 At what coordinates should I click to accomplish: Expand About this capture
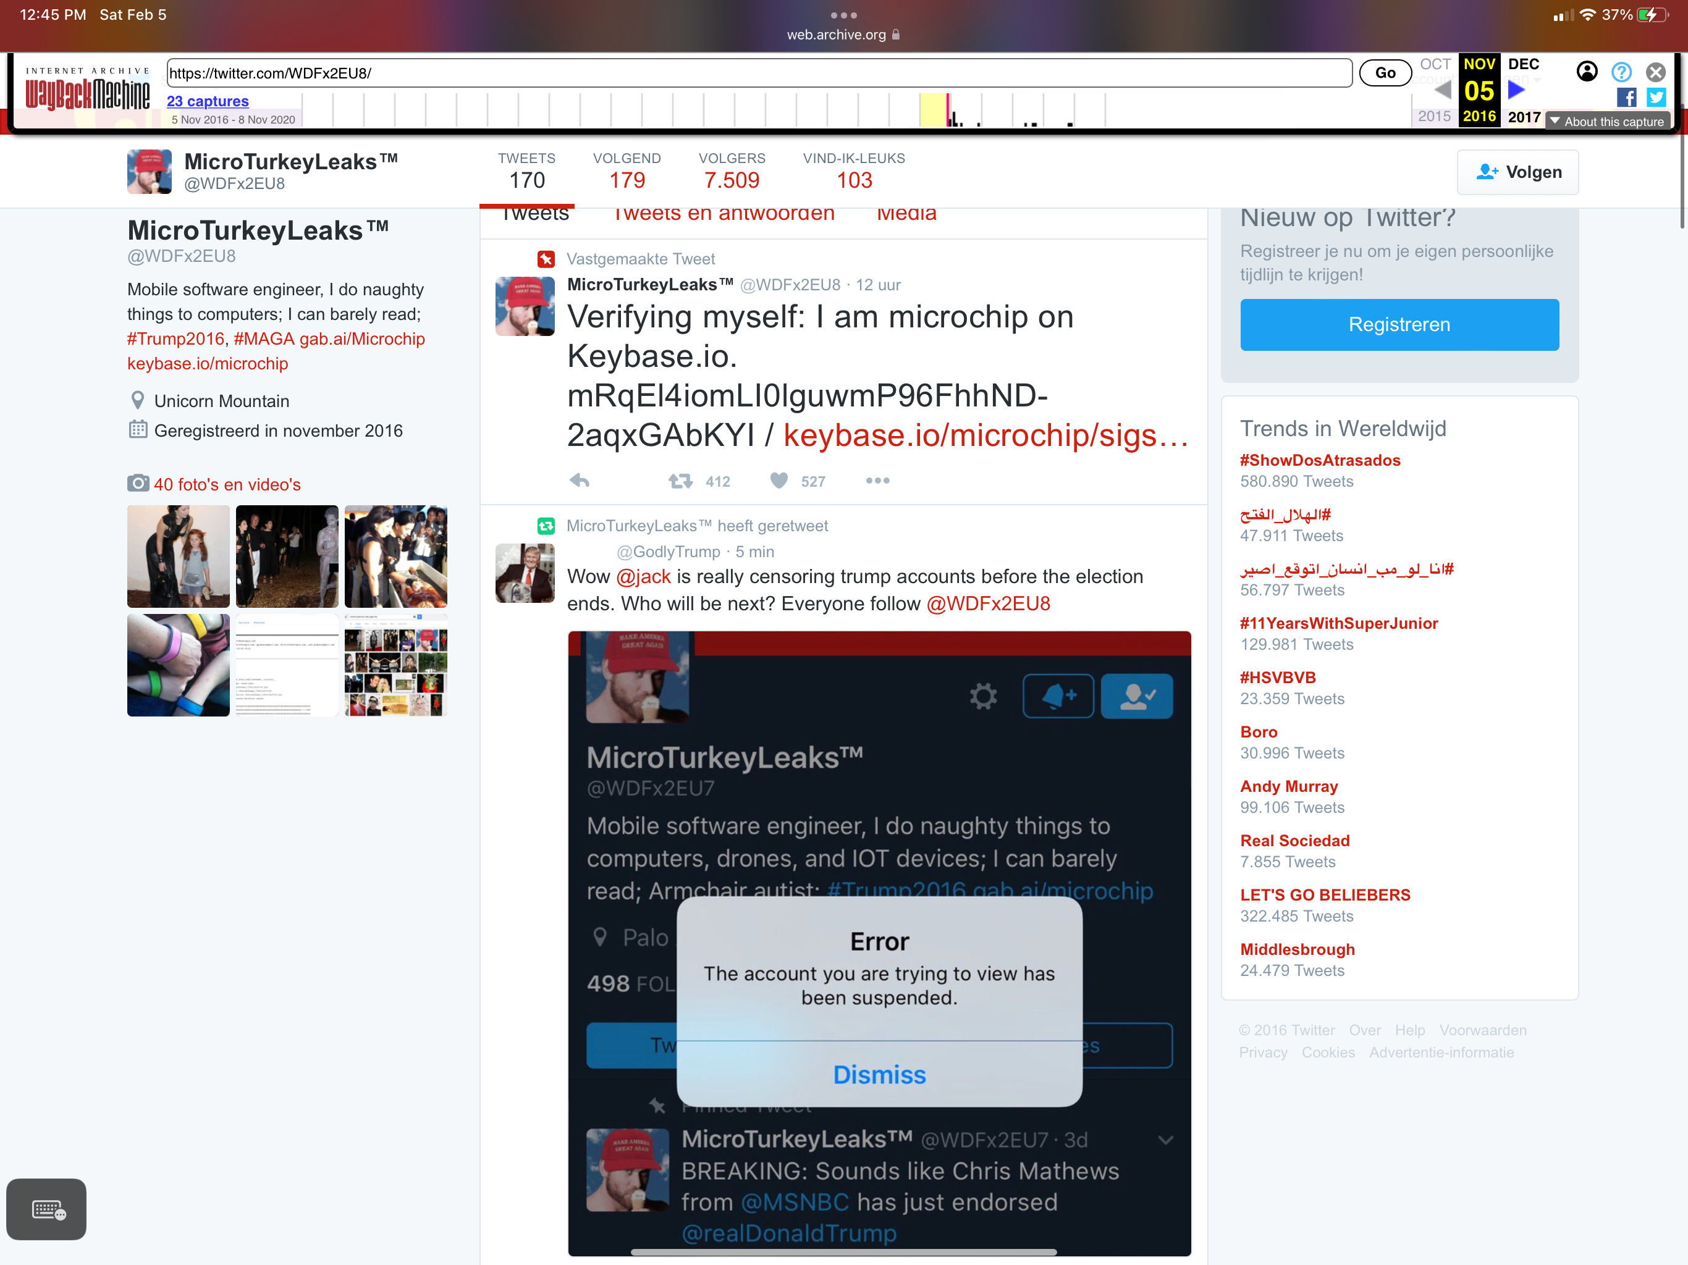click(1607, 121)
